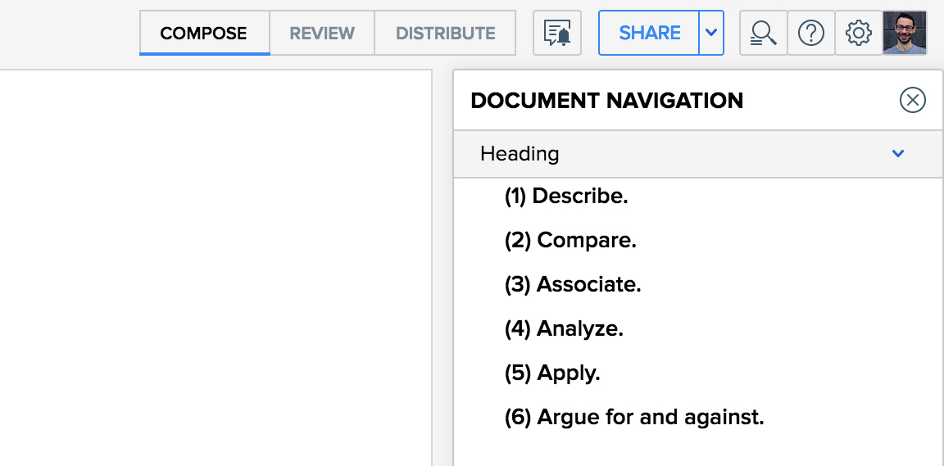Screen dimensions: 944x466
Task: Switch to the Compose tab
Action: [x=204, y=34]
